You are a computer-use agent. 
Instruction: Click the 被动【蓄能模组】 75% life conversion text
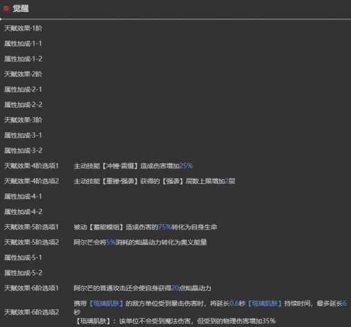pos(145,227)
